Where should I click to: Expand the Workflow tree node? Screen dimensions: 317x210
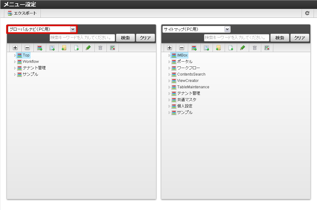coord(15,62)
